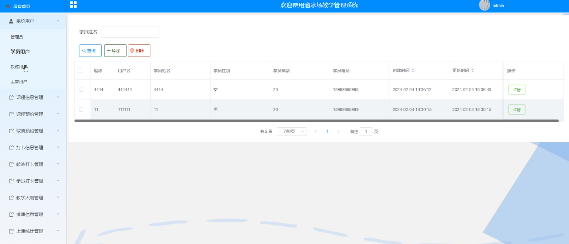The image size is (569, 244).
Task: Click the icon beside 上课统计管理
Action: pyautogui.click(x=11, y=231)
